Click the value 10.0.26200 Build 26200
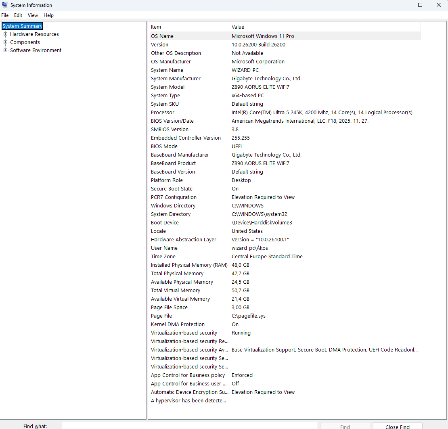This screenshot has width=448, height=429. point(258,44)
